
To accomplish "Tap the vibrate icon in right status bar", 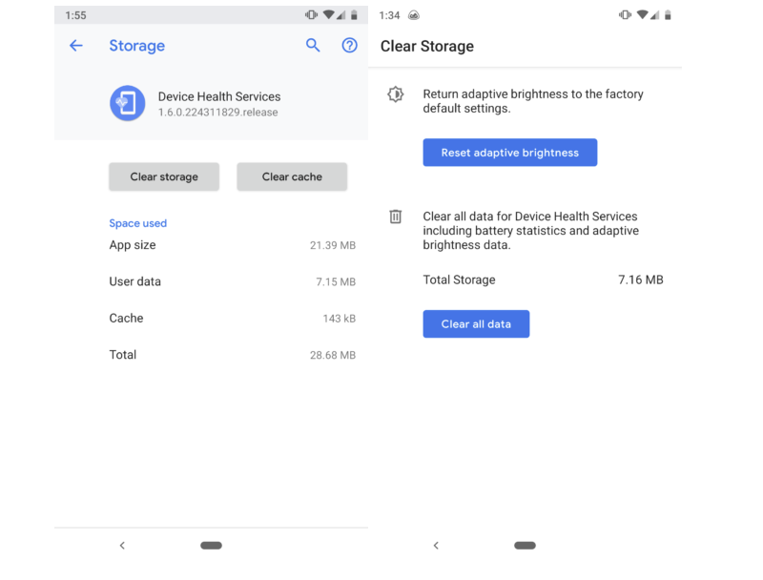I will click(626, 15).
